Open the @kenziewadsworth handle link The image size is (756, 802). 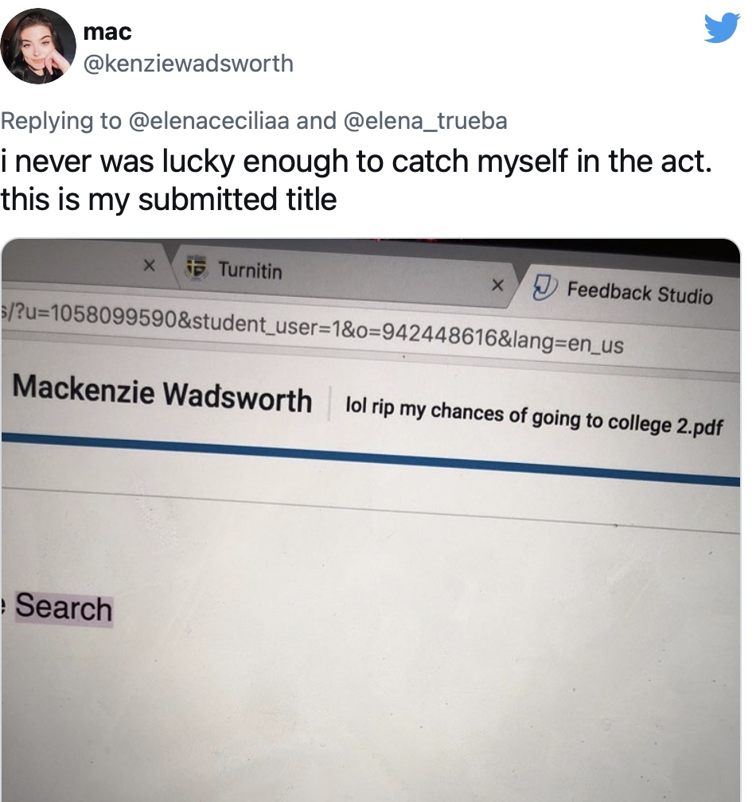[x=189, y=64]
